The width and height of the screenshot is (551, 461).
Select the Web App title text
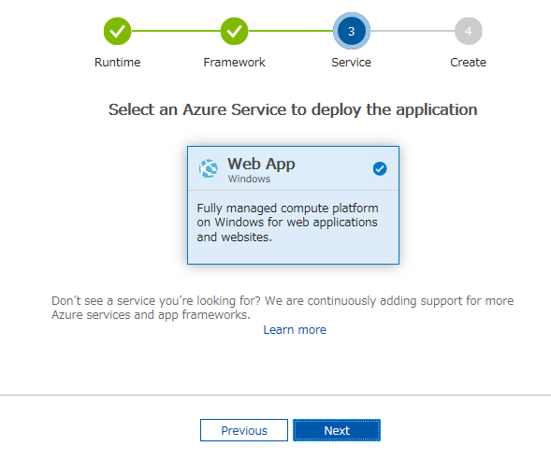[261, 164]
